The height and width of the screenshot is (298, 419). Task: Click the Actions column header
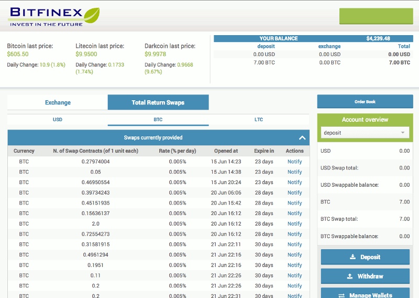(294, 151)
